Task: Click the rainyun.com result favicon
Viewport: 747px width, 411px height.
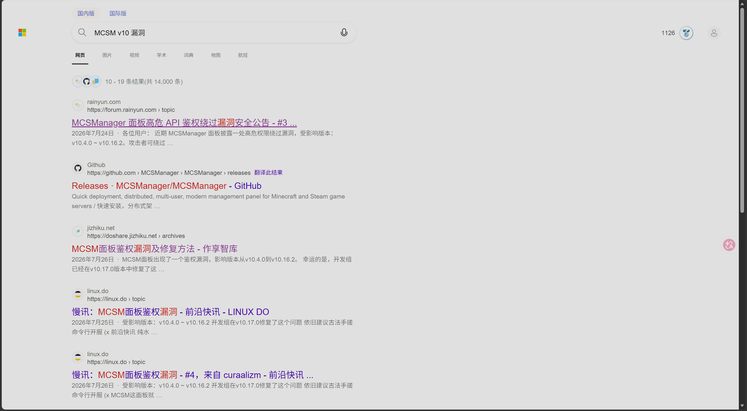Action: click(78, 105)
